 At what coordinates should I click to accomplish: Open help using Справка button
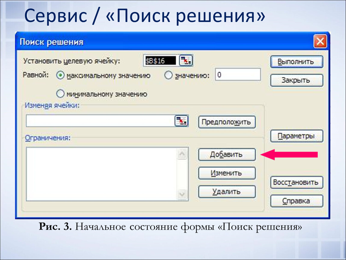click(x=296, y=201)
